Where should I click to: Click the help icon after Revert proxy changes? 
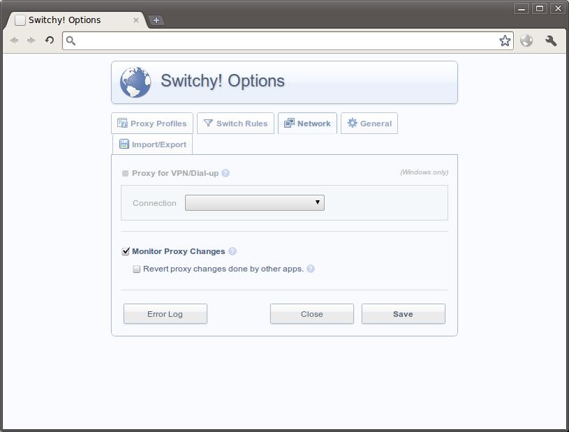tap(310, 269)
